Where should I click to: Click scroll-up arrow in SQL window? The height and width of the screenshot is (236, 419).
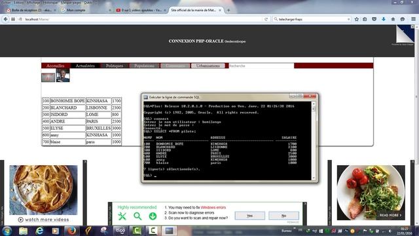point(314,104)
